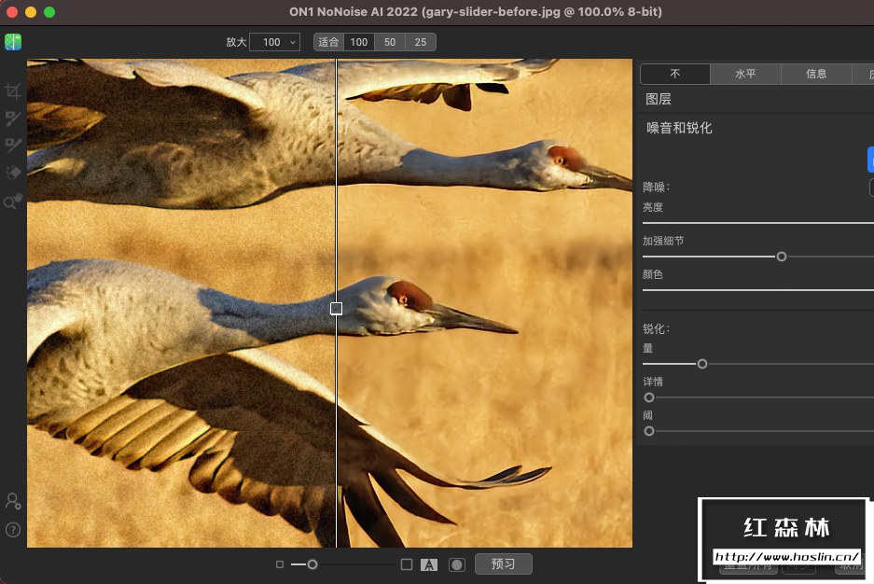Screen dimensions: 874x584
Task: Click the 适合 fit zoom button
Action: coord(328,42)
